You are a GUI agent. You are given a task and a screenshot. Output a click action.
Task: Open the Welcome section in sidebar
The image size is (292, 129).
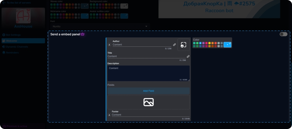pyautogui.click(x=23, y=41)
